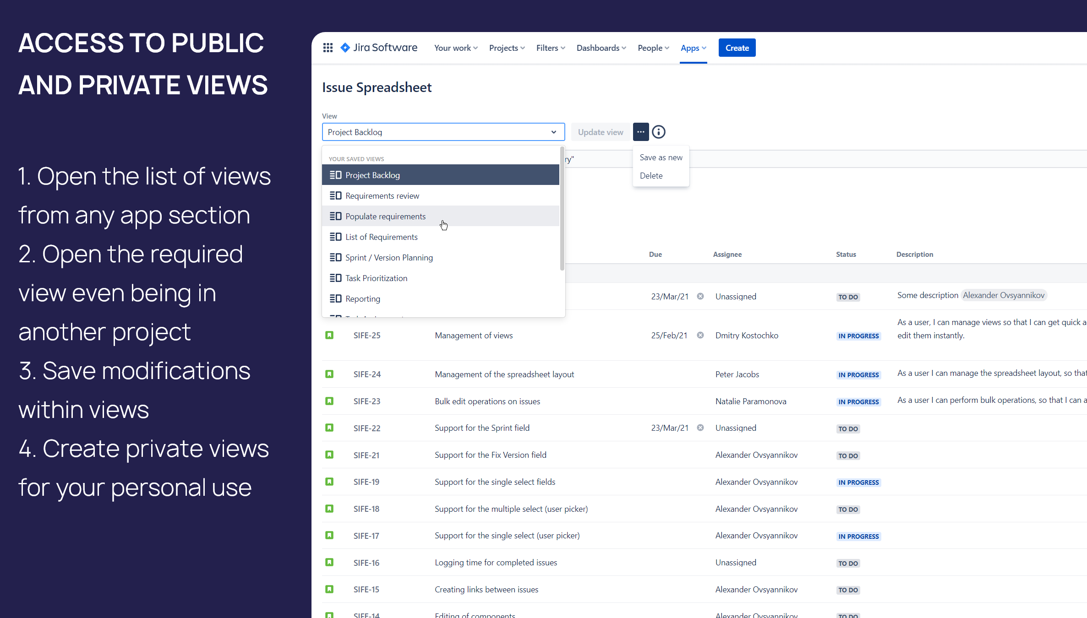Click the three-dots more actions button
1087x618 pixels.
(640, 132)
